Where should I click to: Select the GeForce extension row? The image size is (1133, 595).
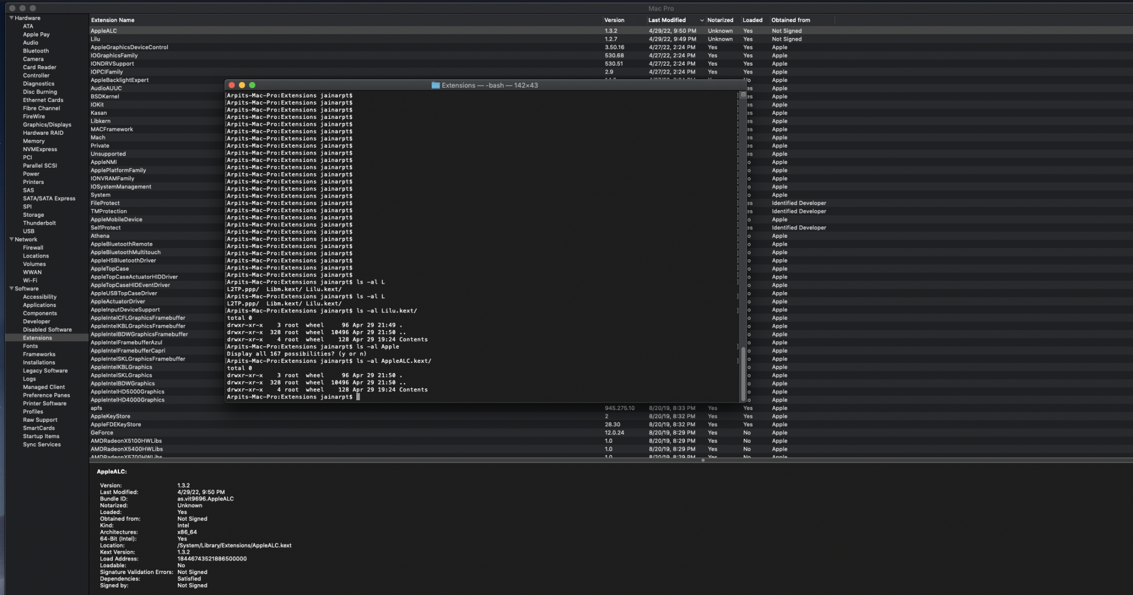[x=611, y=433]
